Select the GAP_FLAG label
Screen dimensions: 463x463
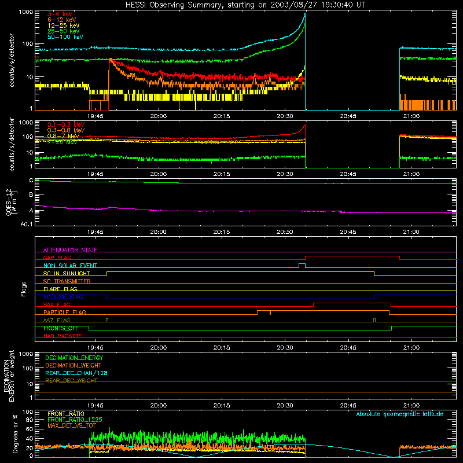tap(57, 258)
